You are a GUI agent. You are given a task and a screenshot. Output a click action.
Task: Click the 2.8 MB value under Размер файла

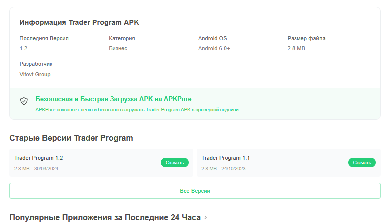[296, 48]
